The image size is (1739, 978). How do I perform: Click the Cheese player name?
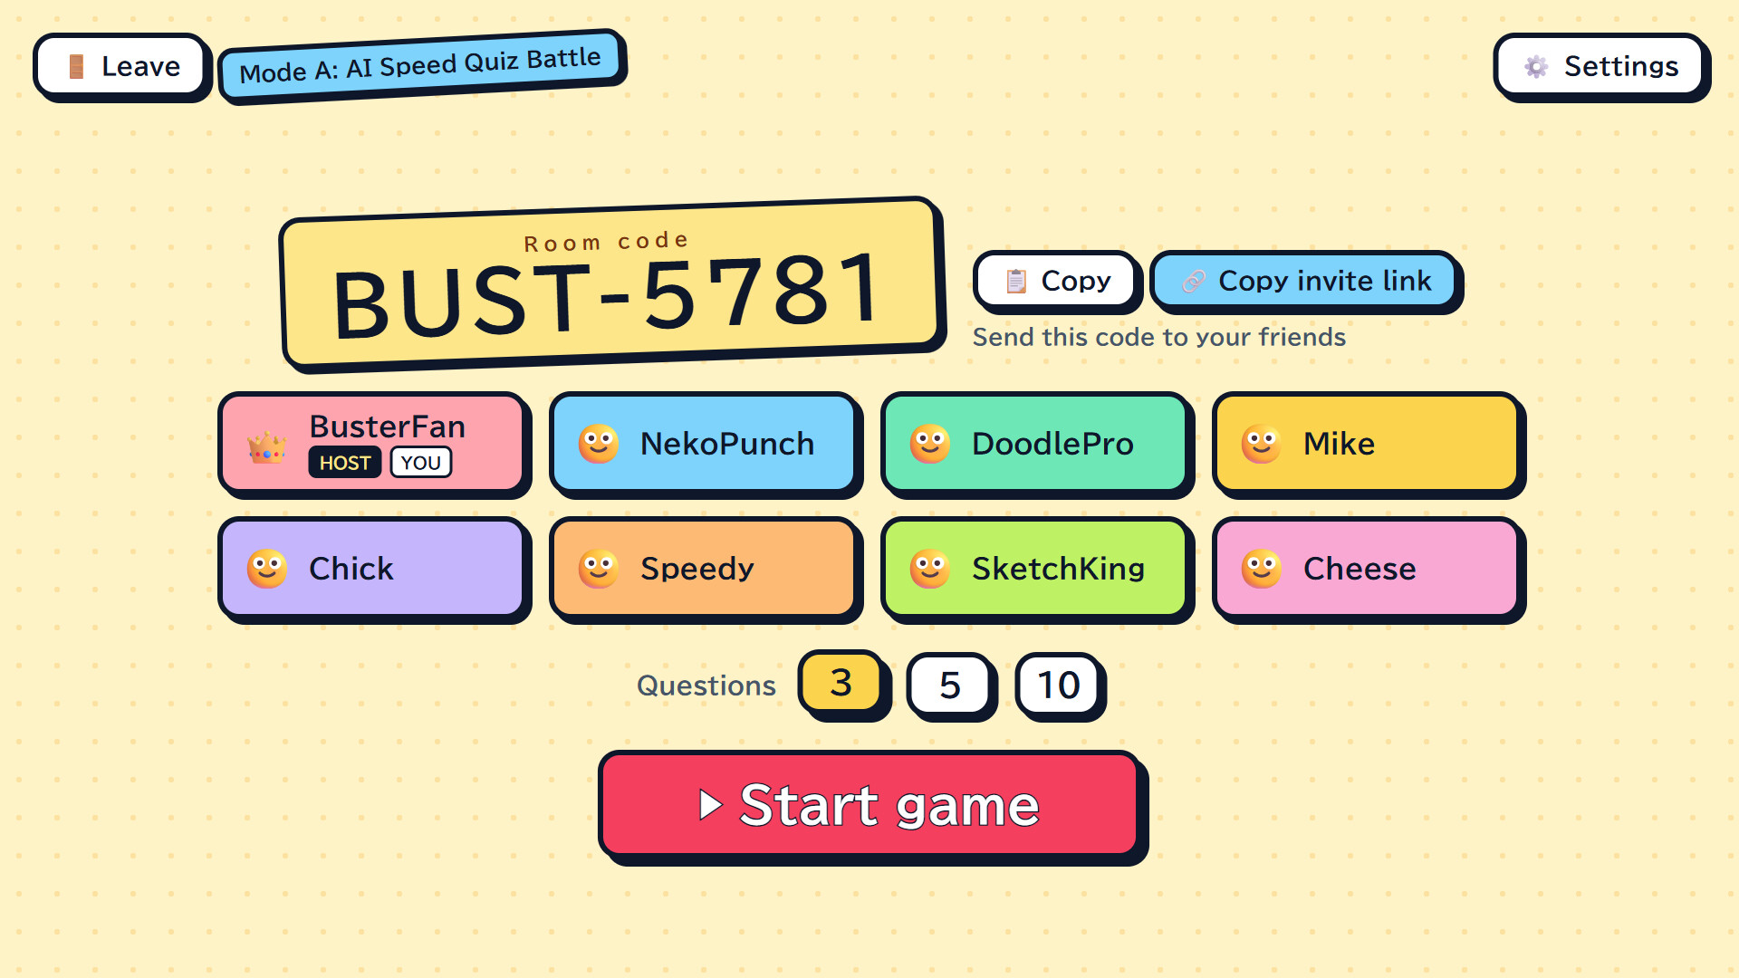(x=1359, y=569)
